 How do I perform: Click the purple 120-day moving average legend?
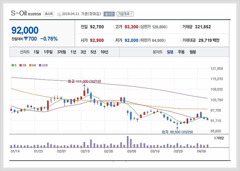(43, 65)
